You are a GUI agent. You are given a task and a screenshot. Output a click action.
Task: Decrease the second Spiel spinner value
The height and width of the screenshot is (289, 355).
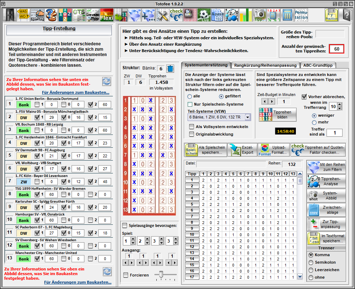pos(147,243)
